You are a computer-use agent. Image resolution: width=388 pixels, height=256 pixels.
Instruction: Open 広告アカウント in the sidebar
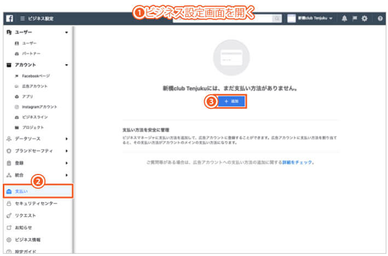(x=34, y=86)
